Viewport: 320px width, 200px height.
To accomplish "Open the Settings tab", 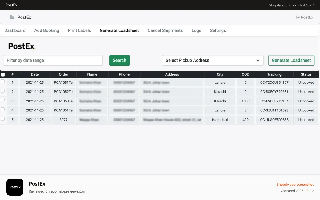I will 218,30.
